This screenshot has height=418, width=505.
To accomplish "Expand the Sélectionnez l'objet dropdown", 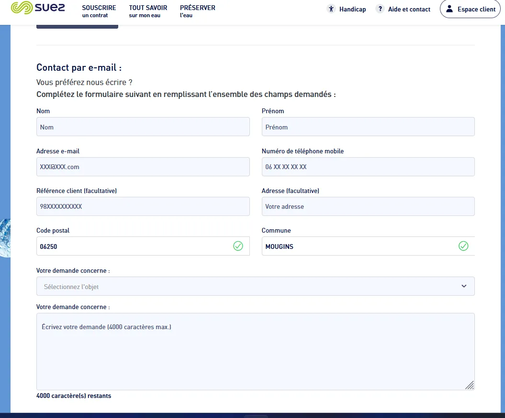I will (256, 286).
